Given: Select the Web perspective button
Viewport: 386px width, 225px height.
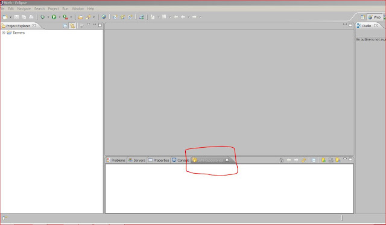Looking at the screenshot, I should [x=375, y=17].
